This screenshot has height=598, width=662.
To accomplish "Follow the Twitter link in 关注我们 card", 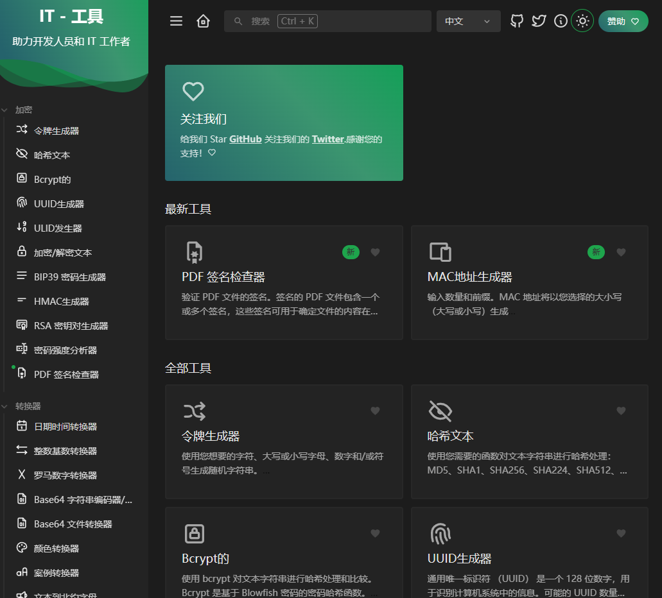I will [x=327, y=139].
